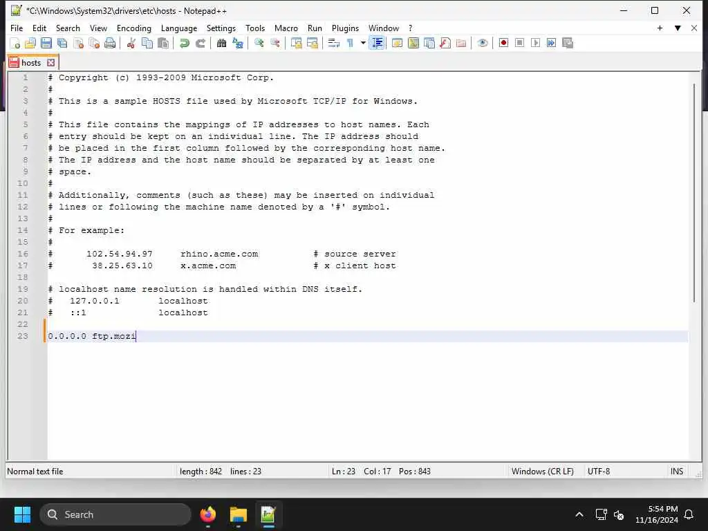
Task: Toggle Show All Characters pilcrow icon
Action: tap(350, 44)
